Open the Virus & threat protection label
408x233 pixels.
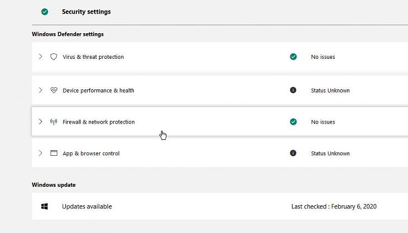tap(93, 57)
